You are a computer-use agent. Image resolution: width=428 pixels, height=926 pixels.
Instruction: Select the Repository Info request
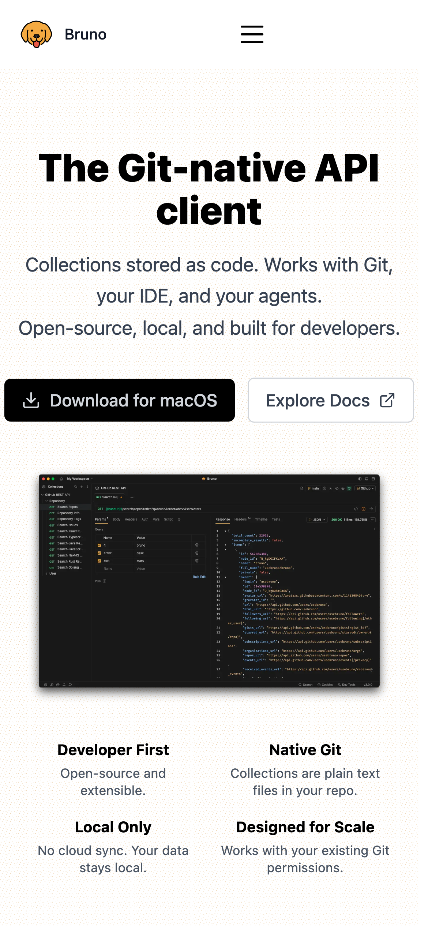[68, 513]
